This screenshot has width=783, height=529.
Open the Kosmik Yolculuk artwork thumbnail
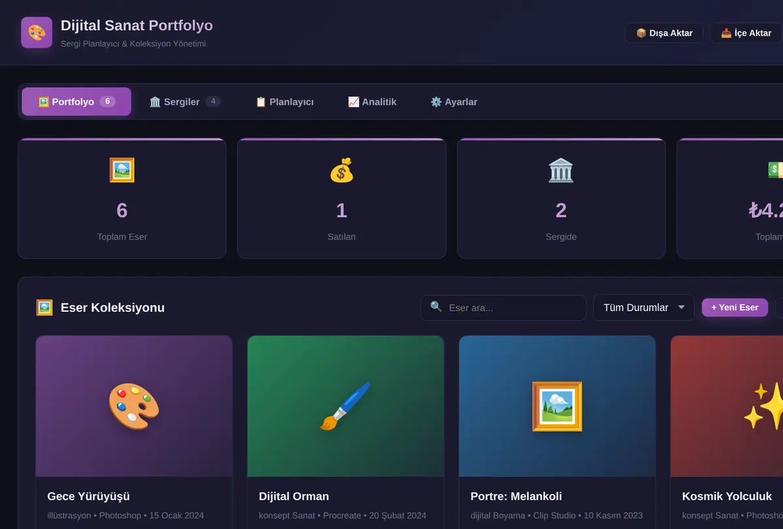pyautogui.click(x=727, y=406)
